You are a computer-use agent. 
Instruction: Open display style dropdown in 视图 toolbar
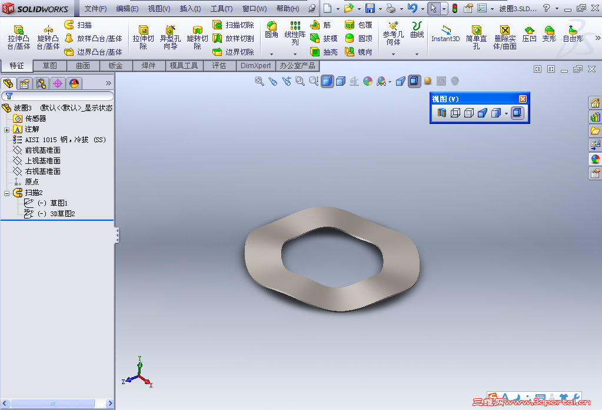507,113
